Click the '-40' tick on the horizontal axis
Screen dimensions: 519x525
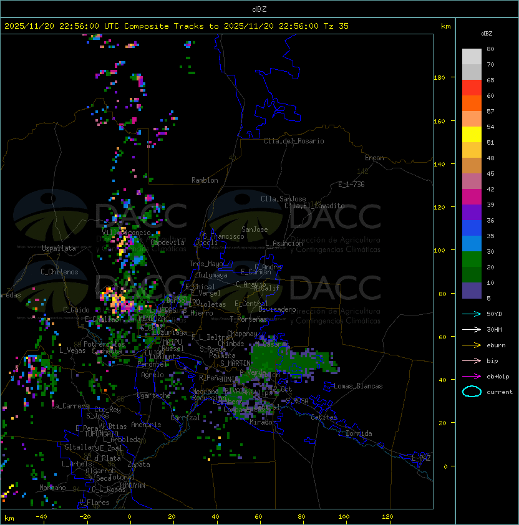[41, 517]
